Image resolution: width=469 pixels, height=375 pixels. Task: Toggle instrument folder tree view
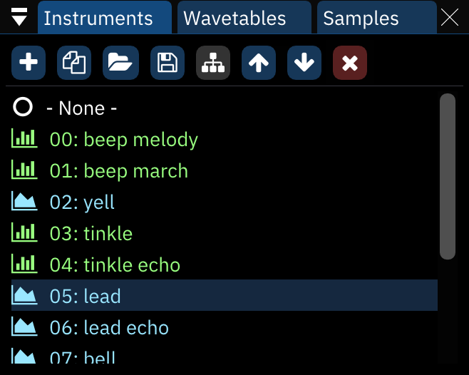click(212, 63)
